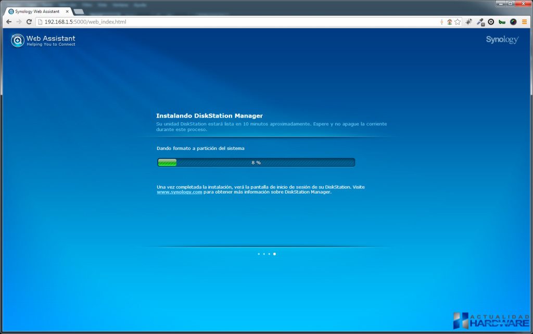
Task: Bookmark this page with the star icon
Action: (458, 22)
